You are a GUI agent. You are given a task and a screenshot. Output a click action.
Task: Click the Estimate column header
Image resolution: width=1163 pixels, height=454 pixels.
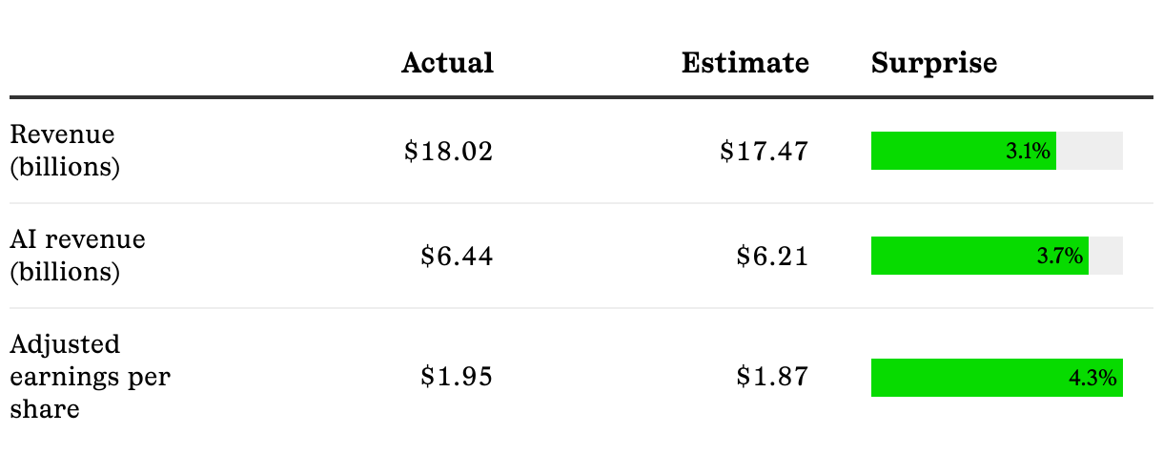pos(745,63)
